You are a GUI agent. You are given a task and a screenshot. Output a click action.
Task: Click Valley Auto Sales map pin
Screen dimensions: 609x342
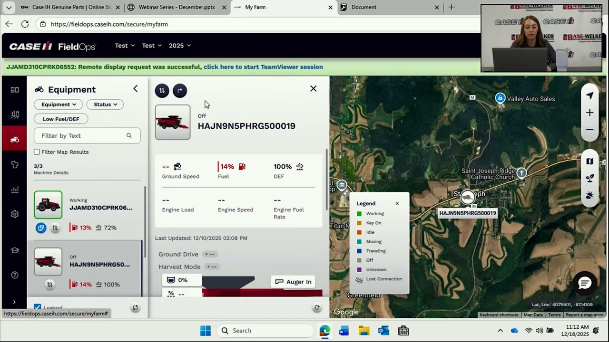[x=500, y=98]
